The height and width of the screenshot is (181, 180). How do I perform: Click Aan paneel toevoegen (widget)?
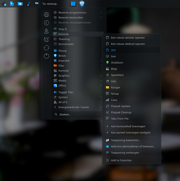click(x=132, y=132)
